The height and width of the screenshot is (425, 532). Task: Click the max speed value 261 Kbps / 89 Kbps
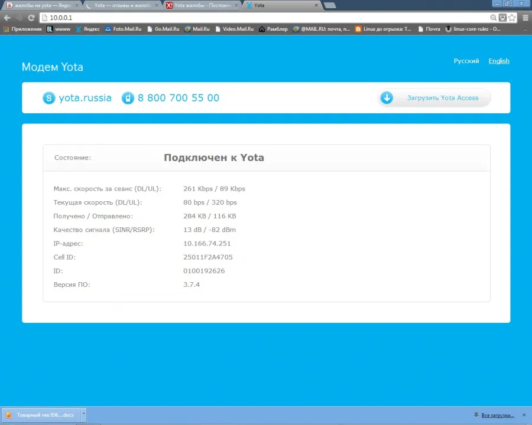[x=214, y=189]
